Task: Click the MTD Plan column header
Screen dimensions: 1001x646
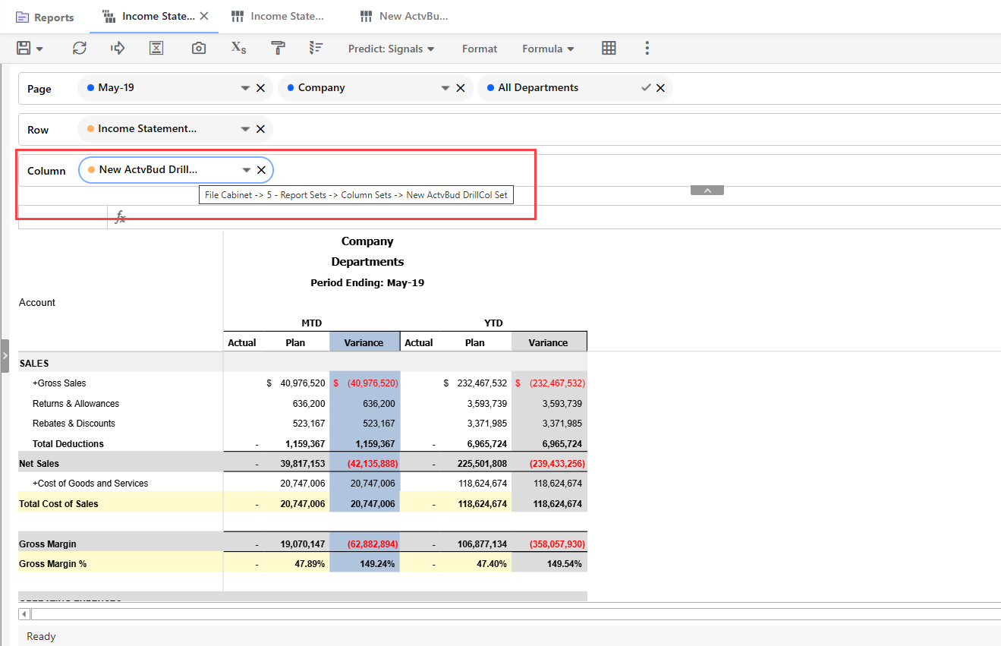Action: (295, 342)
